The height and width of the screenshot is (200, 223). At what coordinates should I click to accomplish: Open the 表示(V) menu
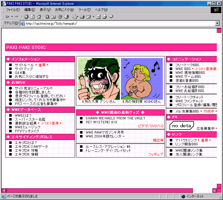coord(45,10)
